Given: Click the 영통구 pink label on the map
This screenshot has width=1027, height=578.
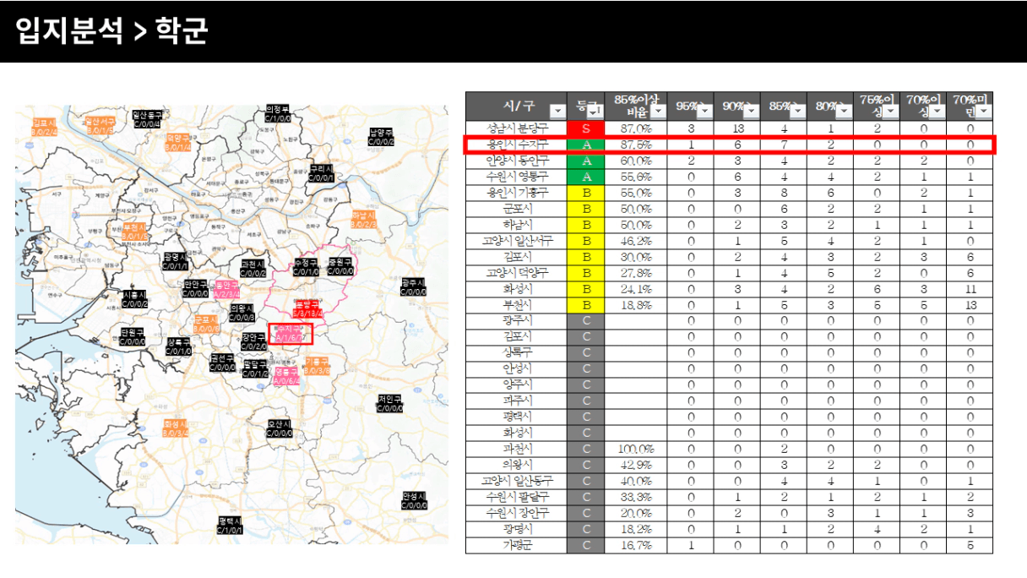Looking at the screenshot, I should click(x=286, y=376).
